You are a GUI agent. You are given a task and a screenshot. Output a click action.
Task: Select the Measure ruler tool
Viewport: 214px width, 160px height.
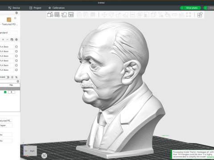[x=174, y=15]
